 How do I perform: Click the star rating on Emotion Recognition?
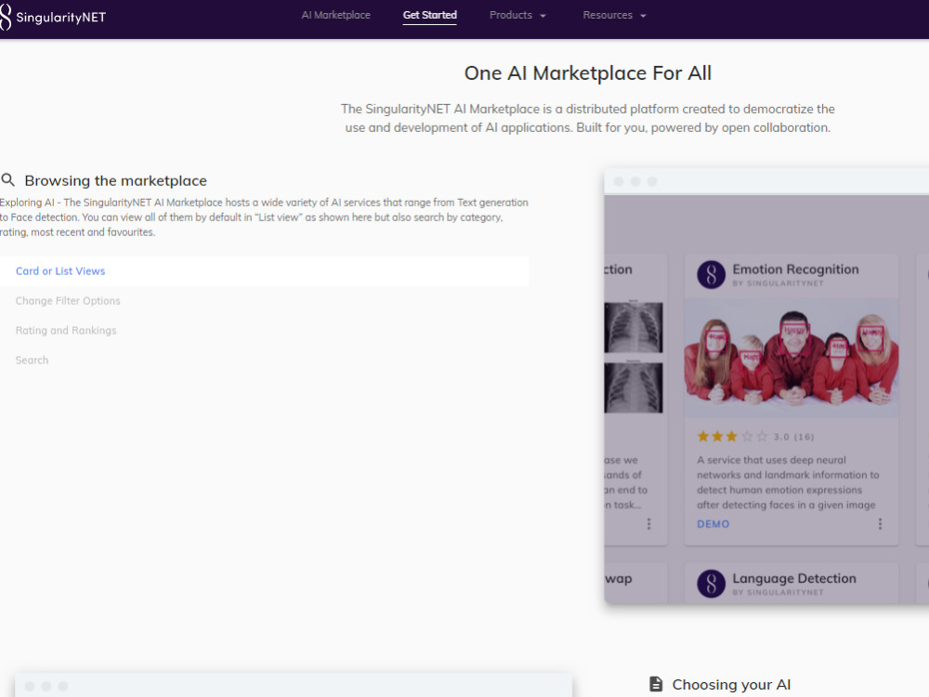(x=732, y=437)
